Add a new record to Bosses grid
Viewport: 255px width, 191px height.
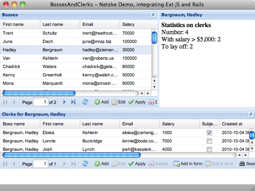click(102, 102)
